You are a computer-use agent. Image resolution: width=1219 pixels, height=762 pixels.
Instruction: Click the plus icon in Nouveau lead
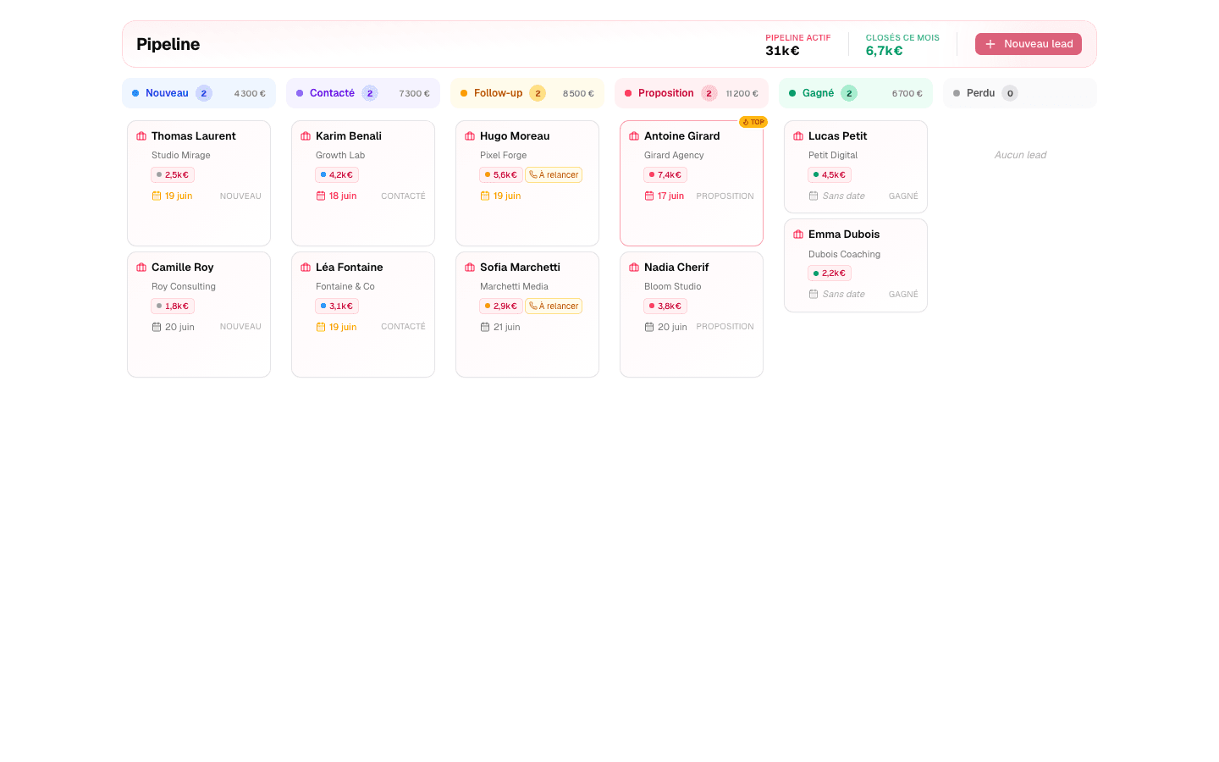tap(990, 44)
